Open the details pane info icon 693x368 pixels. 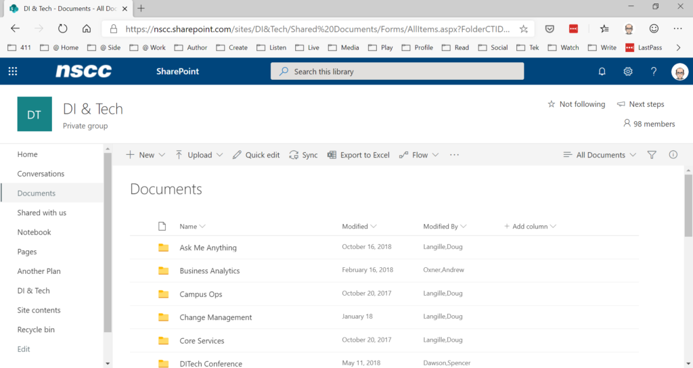[673, 155]
